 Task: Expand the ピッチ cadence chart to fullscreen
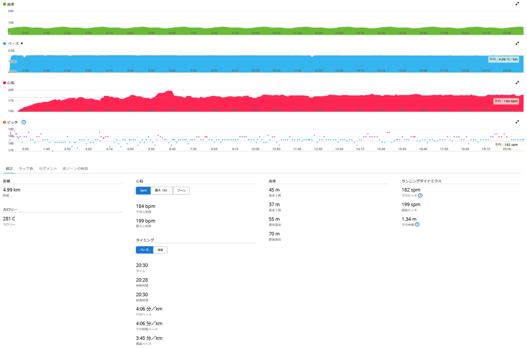pos(517,122)
